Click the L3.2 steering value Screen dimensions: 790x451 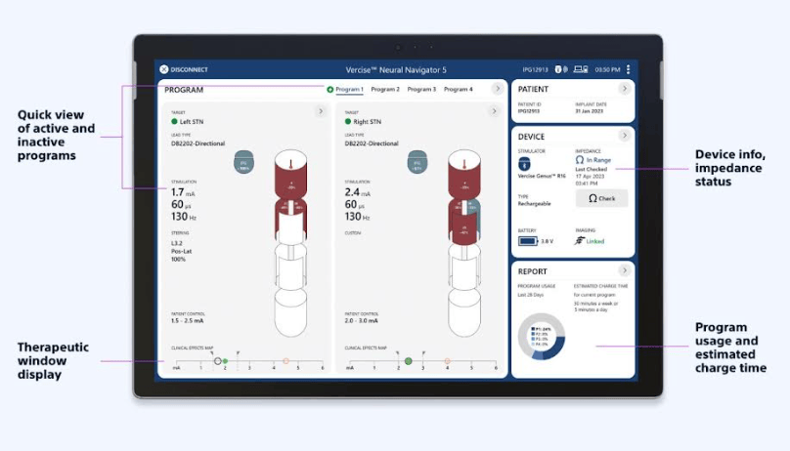(x=177, y=243)
